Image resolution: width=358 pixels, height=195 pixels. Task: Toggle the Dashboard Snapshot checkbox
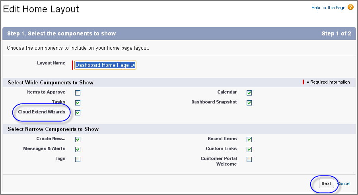[x=249, y=103]
